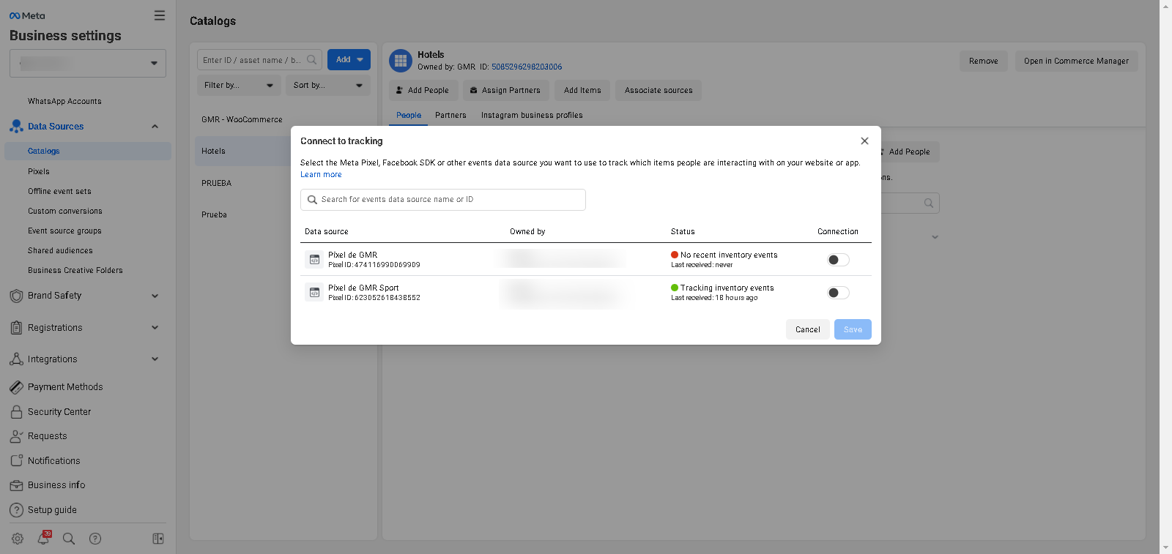Open the Sort by dropdown

point(328,86)
